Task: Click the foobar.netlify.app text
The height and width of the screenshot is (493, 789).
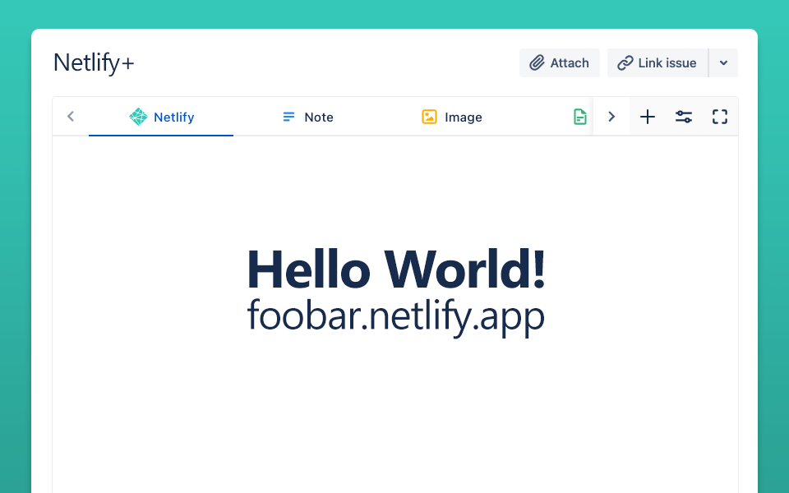Action: [x=396, y=317]
